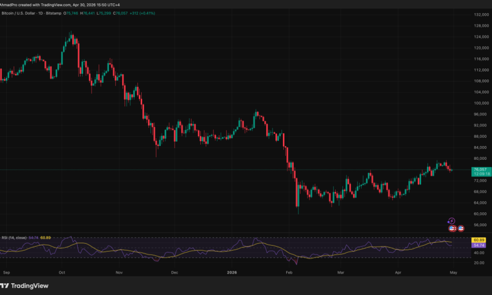The image size is (492, 295).
Task: Click the Mar label on time axis
Action: pos(341,272)
